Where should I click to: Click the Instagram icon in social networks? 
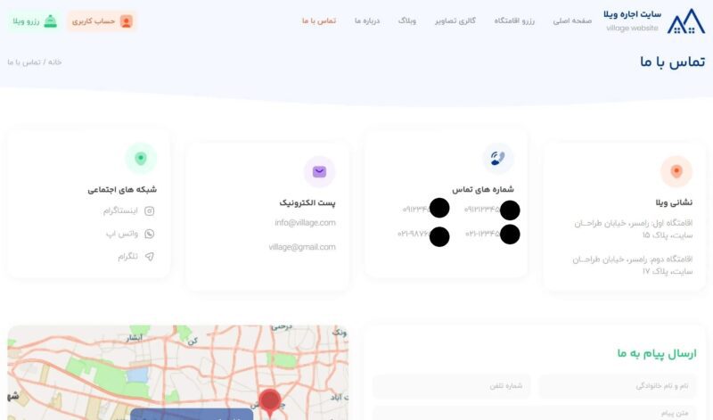150,211
